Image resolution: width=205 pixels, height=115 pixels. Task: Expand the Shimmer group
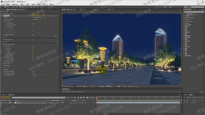pyautogui.click(x=3, y=69)
